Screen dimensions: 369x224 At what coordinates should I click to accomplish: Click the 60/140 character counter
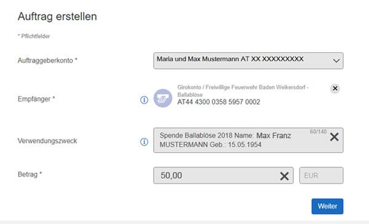318,131
